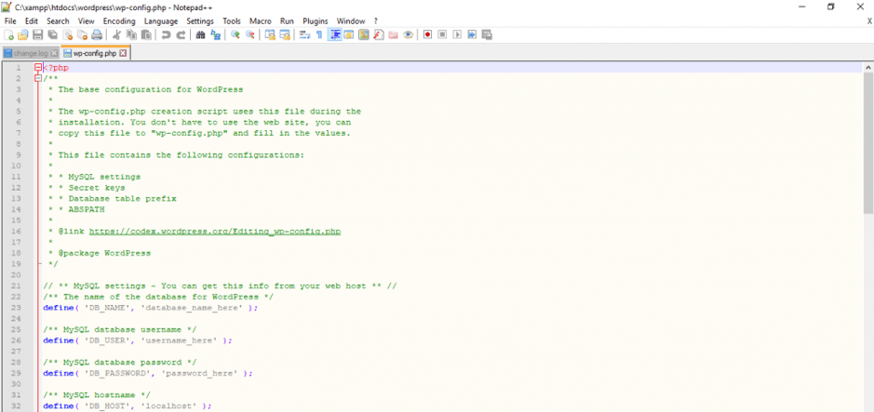Click the menu bar X close-document button

pos(869,21)
